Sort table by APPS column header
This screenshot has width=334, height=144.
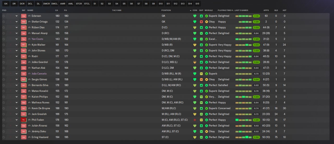tap(266, 10)
